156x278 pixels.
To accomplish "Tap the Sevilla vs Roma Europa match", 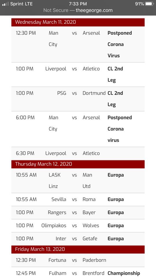I will [78, 200].
